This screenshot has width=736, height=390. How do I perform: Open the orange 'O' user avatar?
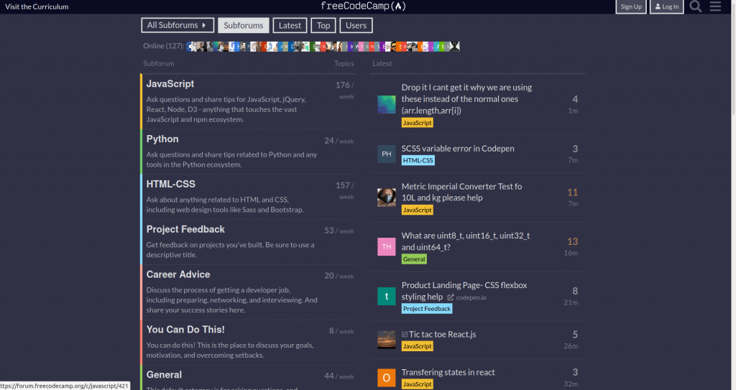pos(386,378)
